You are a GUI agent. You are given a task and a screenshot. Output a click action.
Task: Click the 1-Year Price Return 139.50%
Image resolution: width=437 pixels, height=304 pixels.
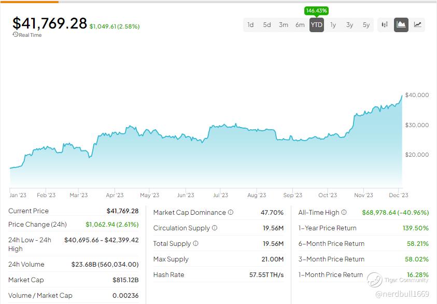[416, 228]
